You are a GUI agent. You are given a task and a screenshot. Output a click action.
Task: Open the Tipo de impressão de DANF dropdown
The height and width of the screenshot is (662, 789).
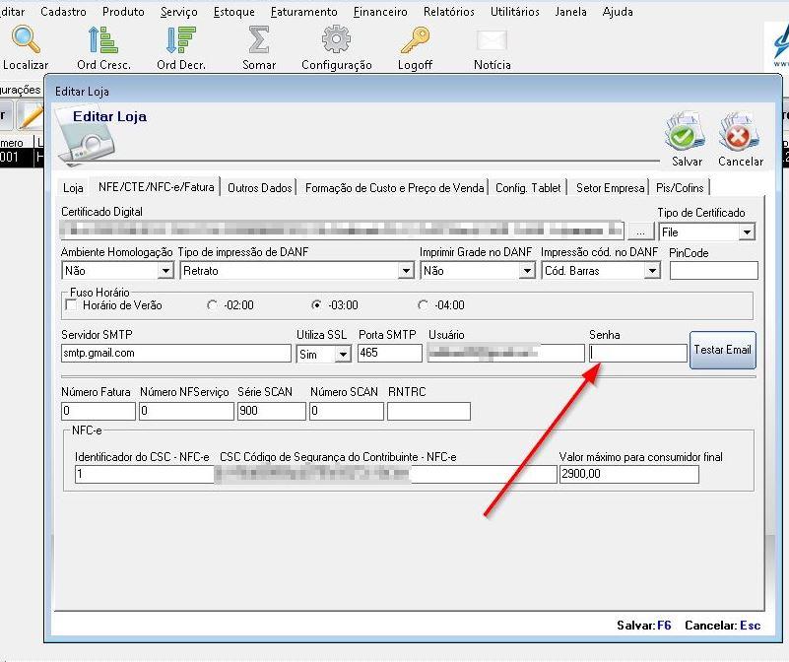[x=406, y=271]
